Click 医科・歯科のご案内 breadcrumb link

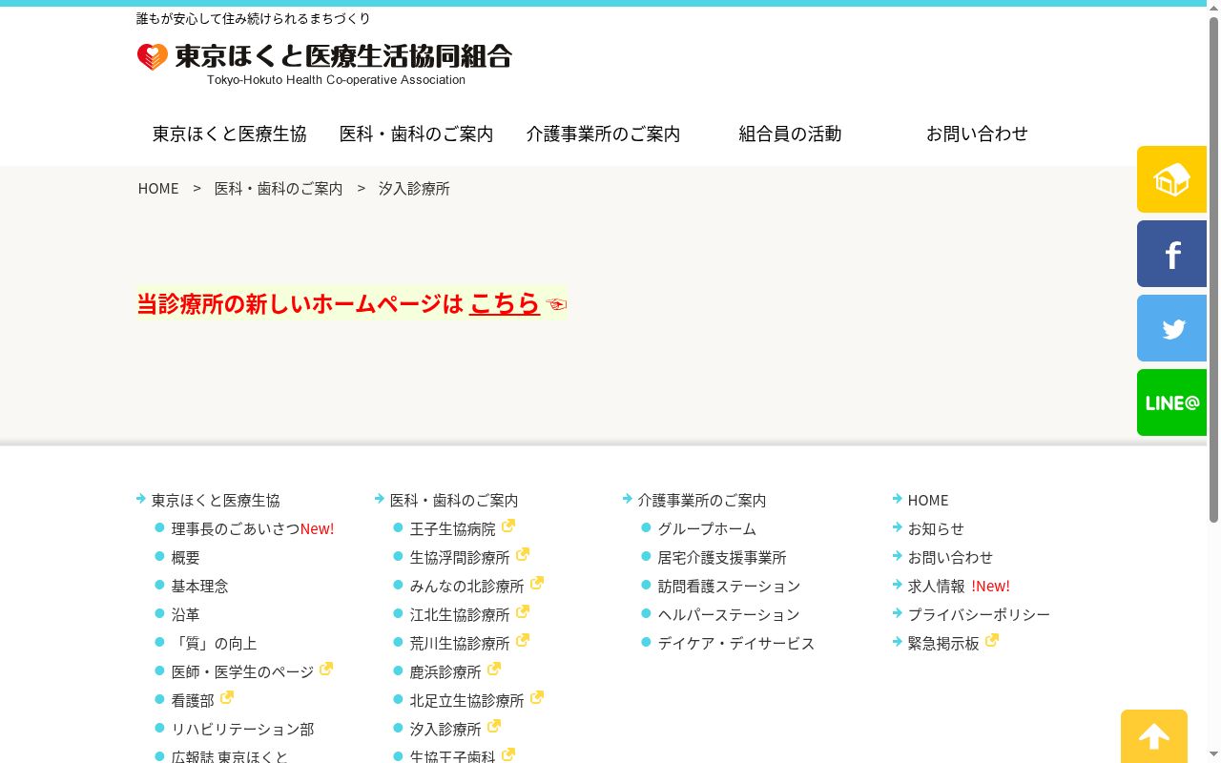279,188
